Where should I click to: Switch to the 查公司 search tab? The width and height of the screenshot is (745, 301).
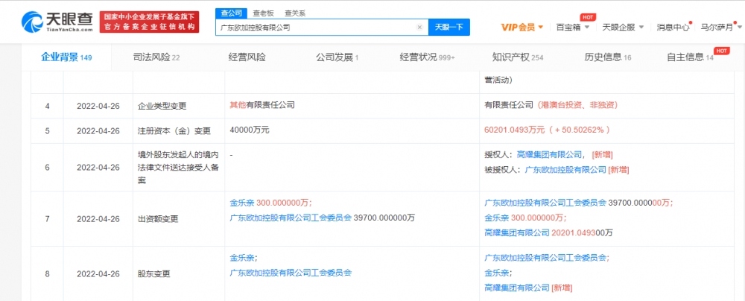click(x=232, y=13)
